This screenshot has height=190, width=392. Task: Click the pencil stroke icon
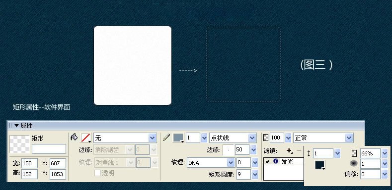(166, 137)
